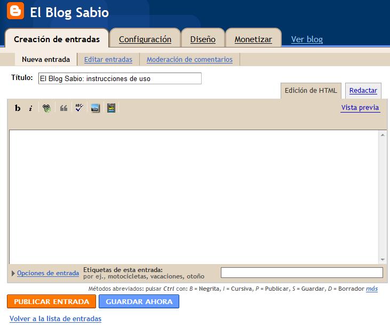The width and height of the screenshot is (390, 327).
Task: Select the Nueva entrada subtab
Action: pyautogui.click(x=46, y=59)
